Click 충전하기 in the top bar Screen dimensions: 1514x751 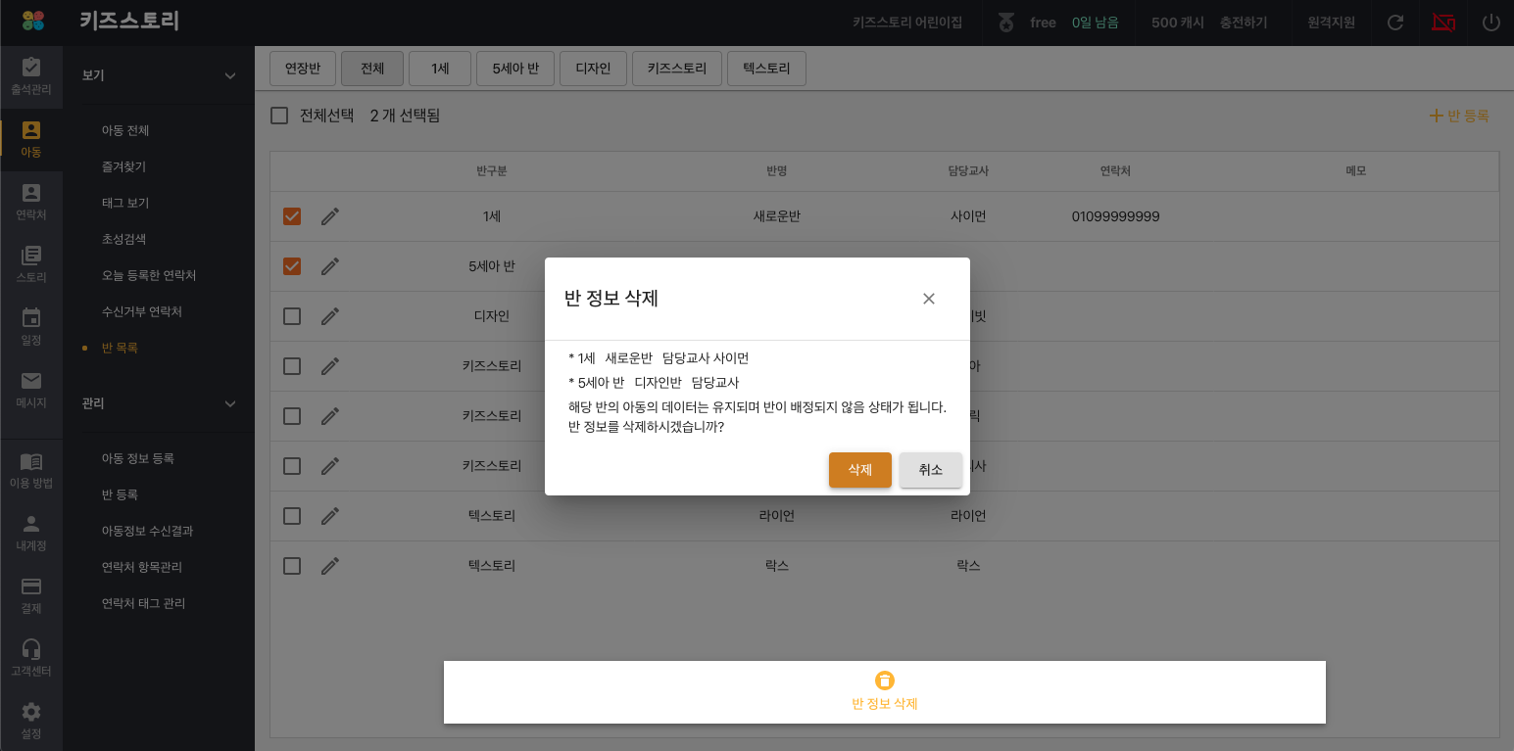tap(1244, 23)
